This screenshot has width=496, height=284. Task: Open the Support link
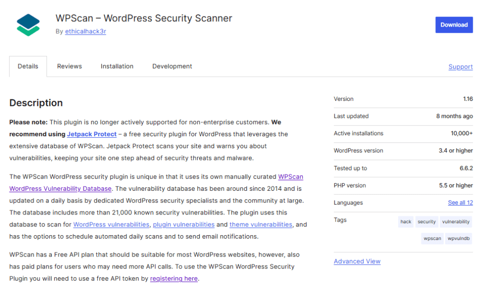click(461, 67)
